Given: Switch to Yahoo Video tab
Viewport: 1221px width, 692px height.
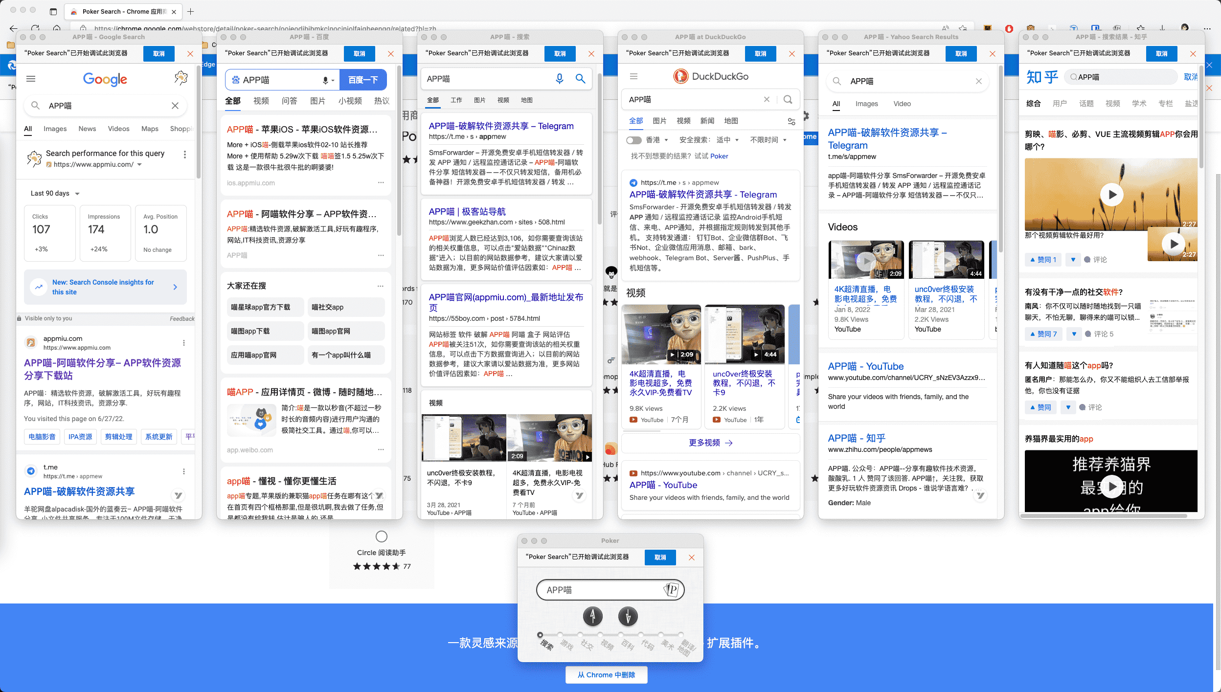Looking at the screenshot, I should [x=902, y=104].
